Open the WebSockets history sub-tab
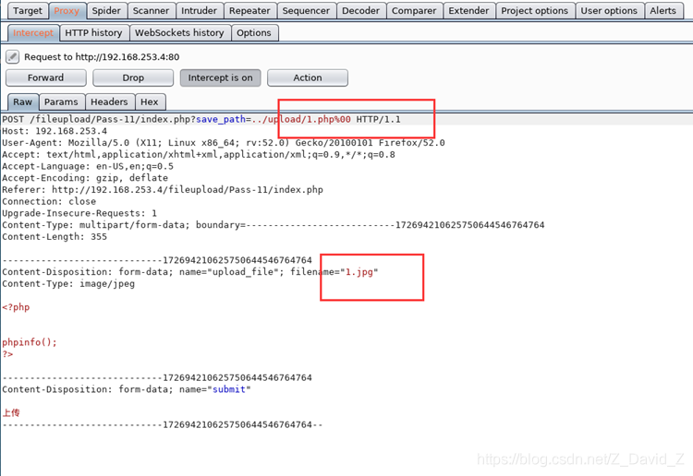Viewport: 693px width, 476px height. 179,33
